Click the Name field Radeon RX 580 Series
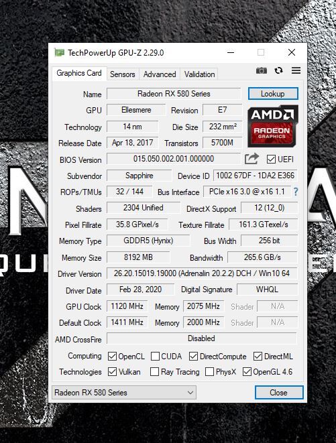The image size is (336, 443). click(174, 94)
